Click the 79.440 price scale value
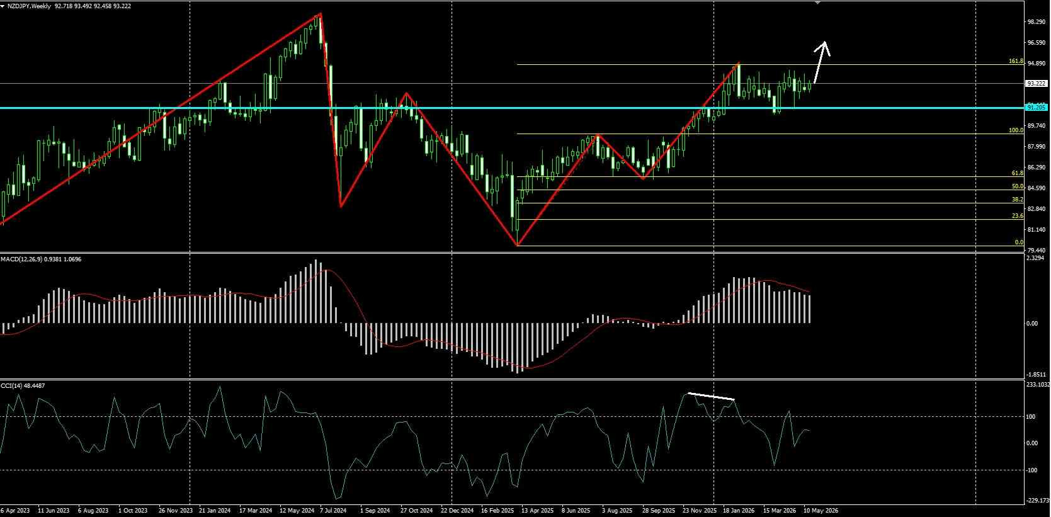 (x=1037, y=250)
